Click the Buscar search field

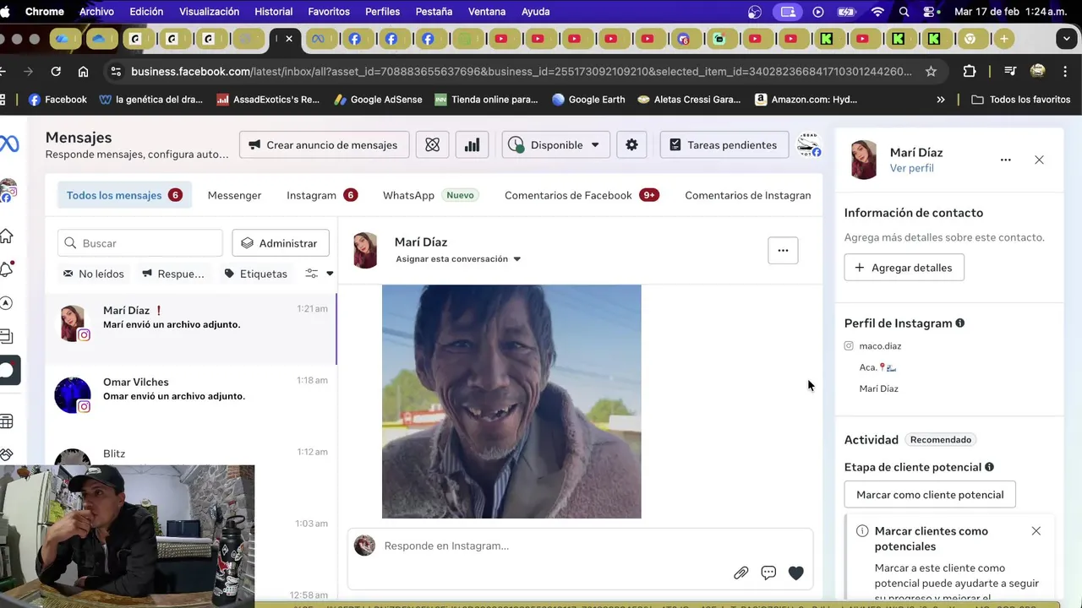point(140,243)
